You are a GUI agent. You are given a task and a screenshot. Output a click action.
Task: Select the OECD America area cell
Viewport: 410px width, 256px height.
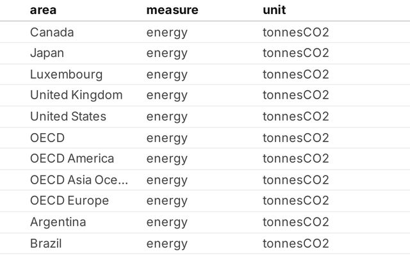pyautogui.click(x=72, y=159)
